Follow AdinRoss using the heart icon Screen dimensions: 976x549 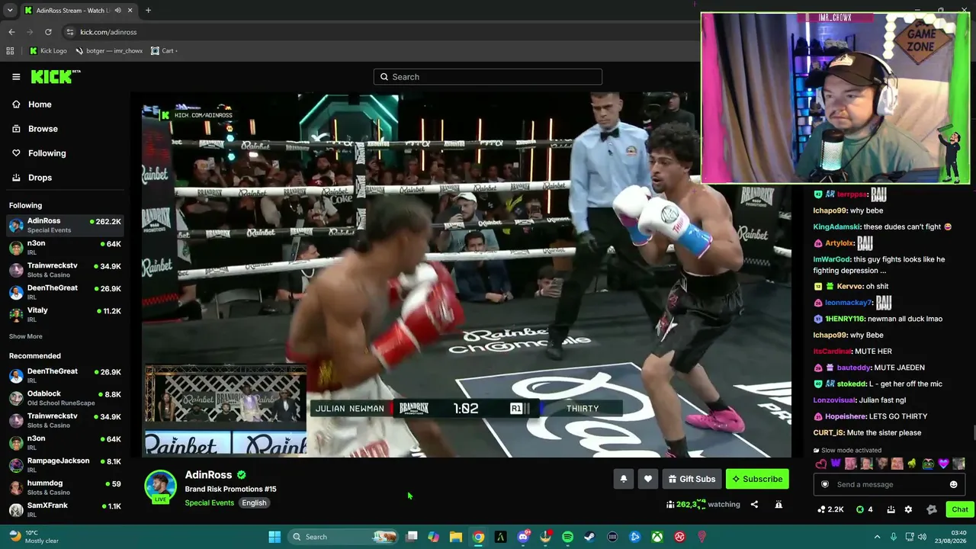(x=648, y=479)
